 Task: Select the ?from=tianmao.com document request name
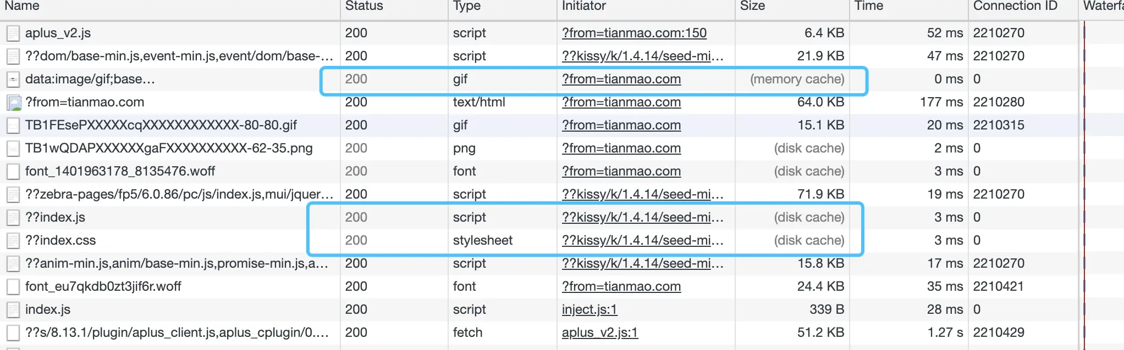85,102
